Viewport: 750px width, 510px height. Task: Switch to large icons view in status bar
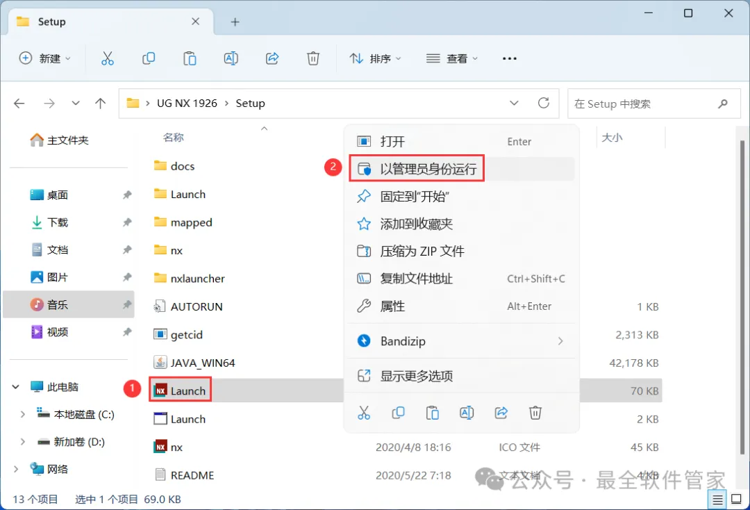736,500
